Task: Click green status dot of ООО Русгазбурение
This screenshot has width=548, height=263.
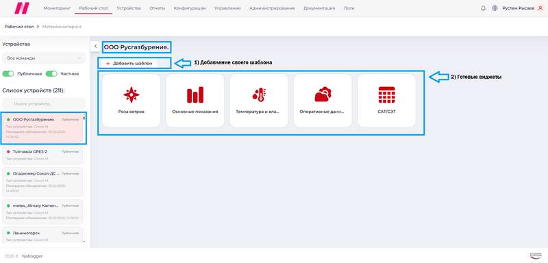Action: coord(8,119)
